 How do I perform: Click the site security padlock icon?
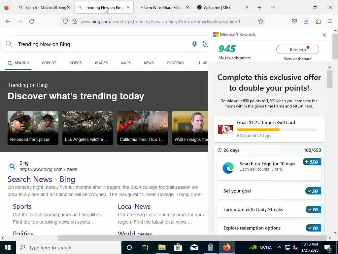point(75,21)
